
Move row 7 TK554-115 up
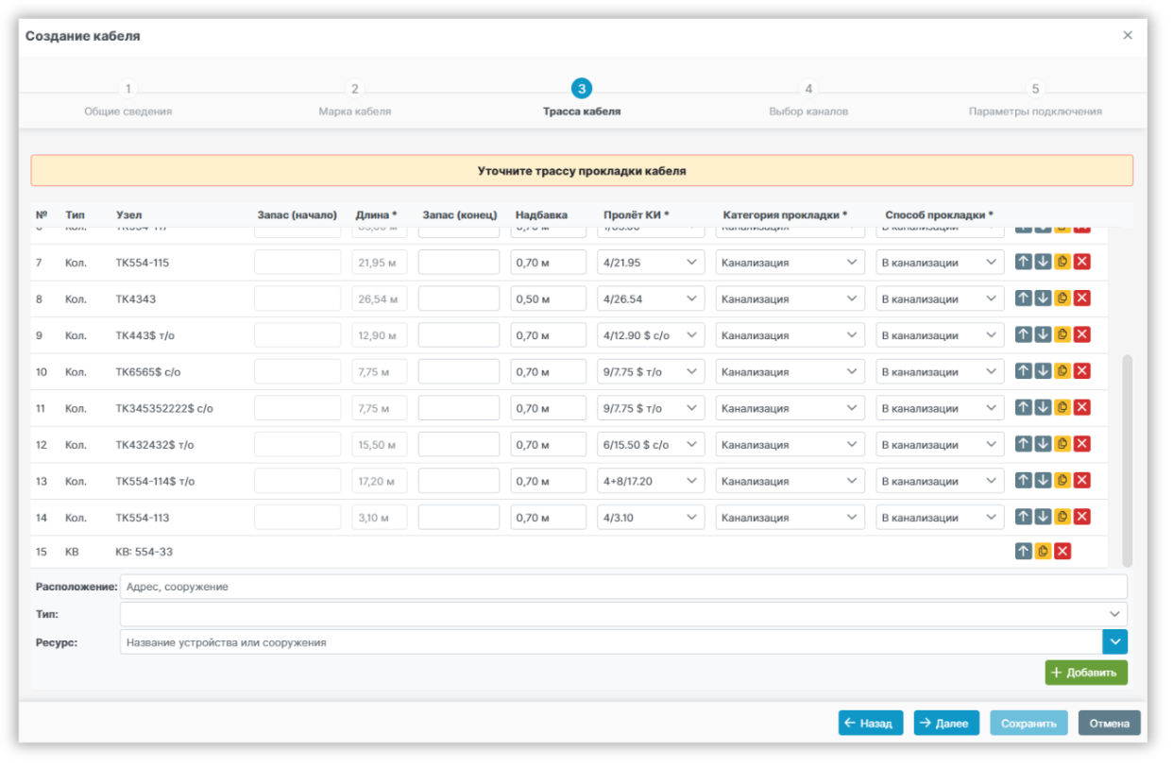pos(1024,263)
